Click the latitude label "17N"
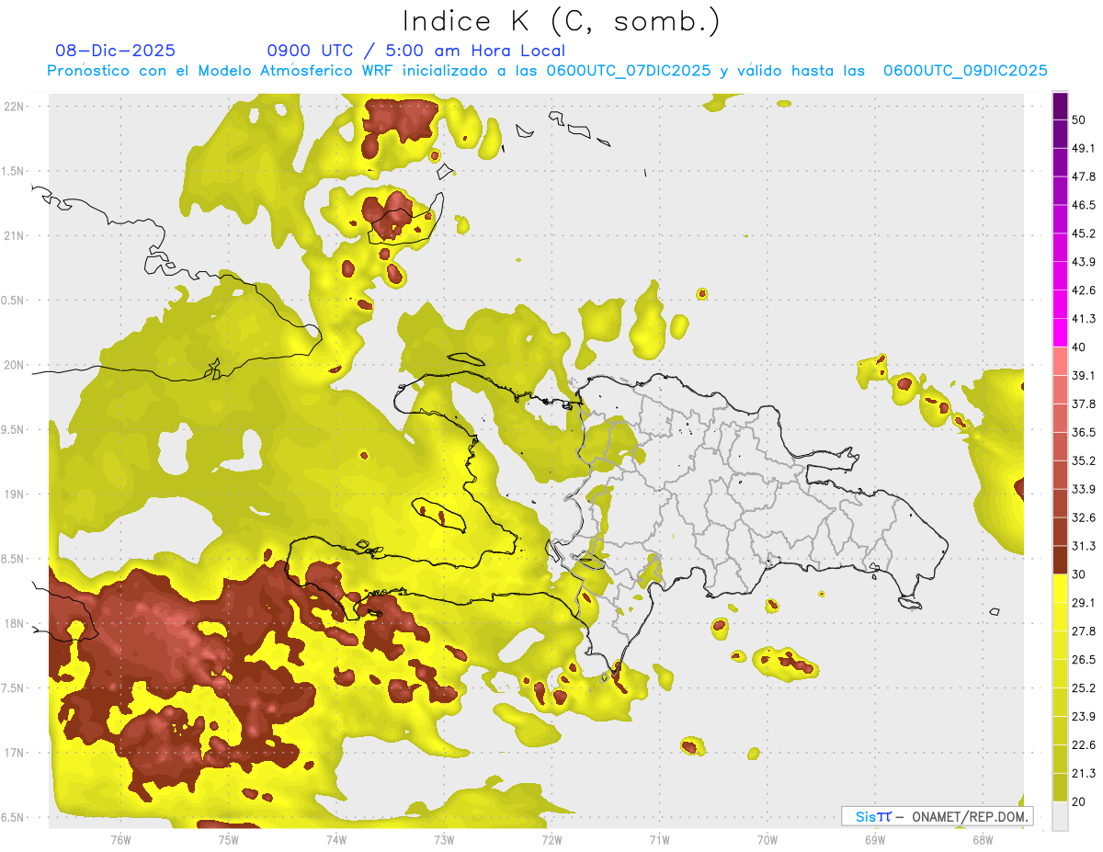The height and width of the screenshot is (852, 1103). point(15,753)
